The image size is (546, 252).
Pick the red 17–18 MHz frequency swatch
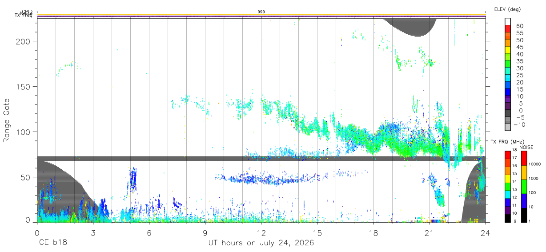(x=507, y=155)
